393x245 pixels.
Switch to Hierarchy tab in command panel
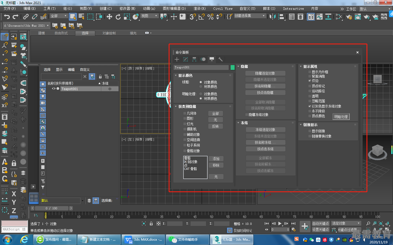tap(194, 59)
